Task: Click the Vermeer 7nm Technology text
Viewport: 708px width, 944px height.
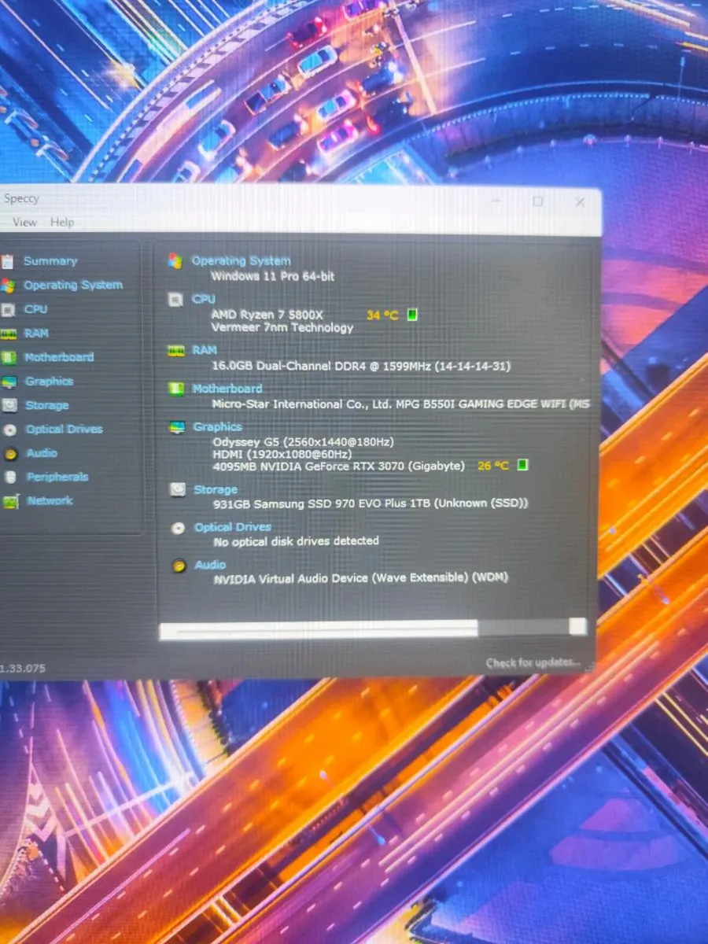Action: click(282, 327)
